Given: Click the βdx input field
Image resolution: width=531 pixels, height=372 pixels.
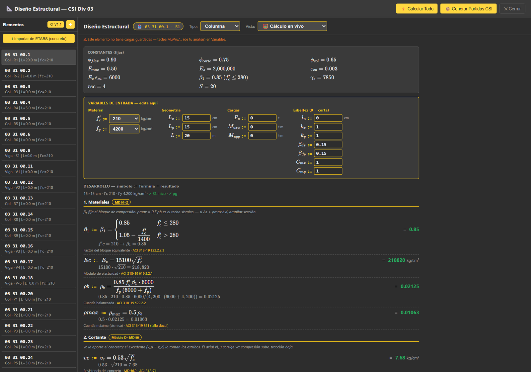Looking at the screenshot, I should tap(328, 144).
